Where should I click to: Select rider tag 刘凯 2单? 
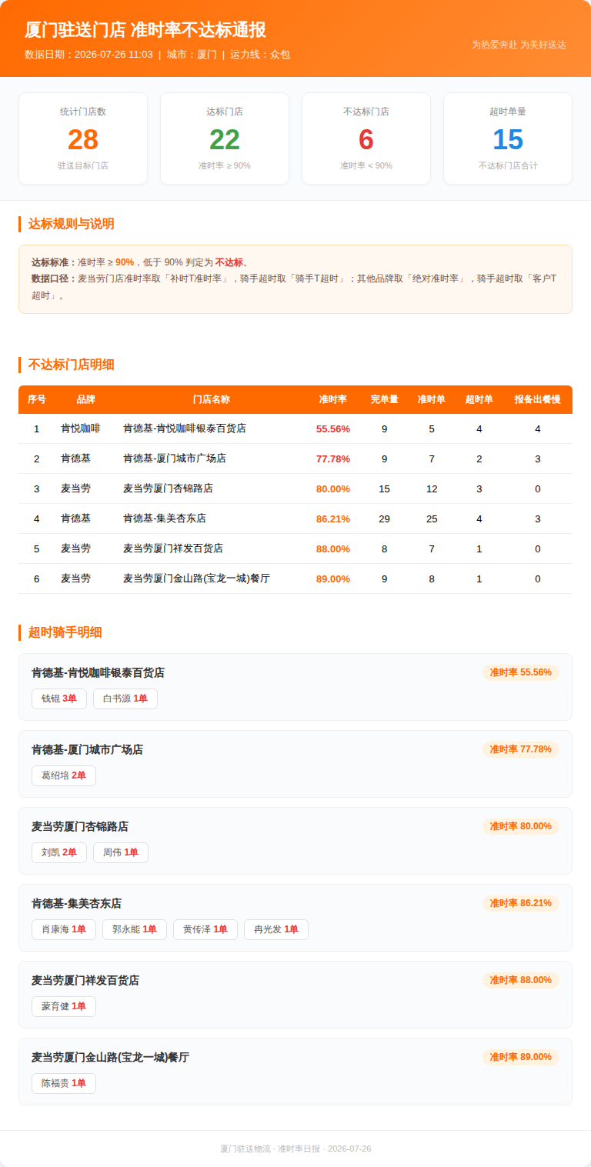click(59, 852)
